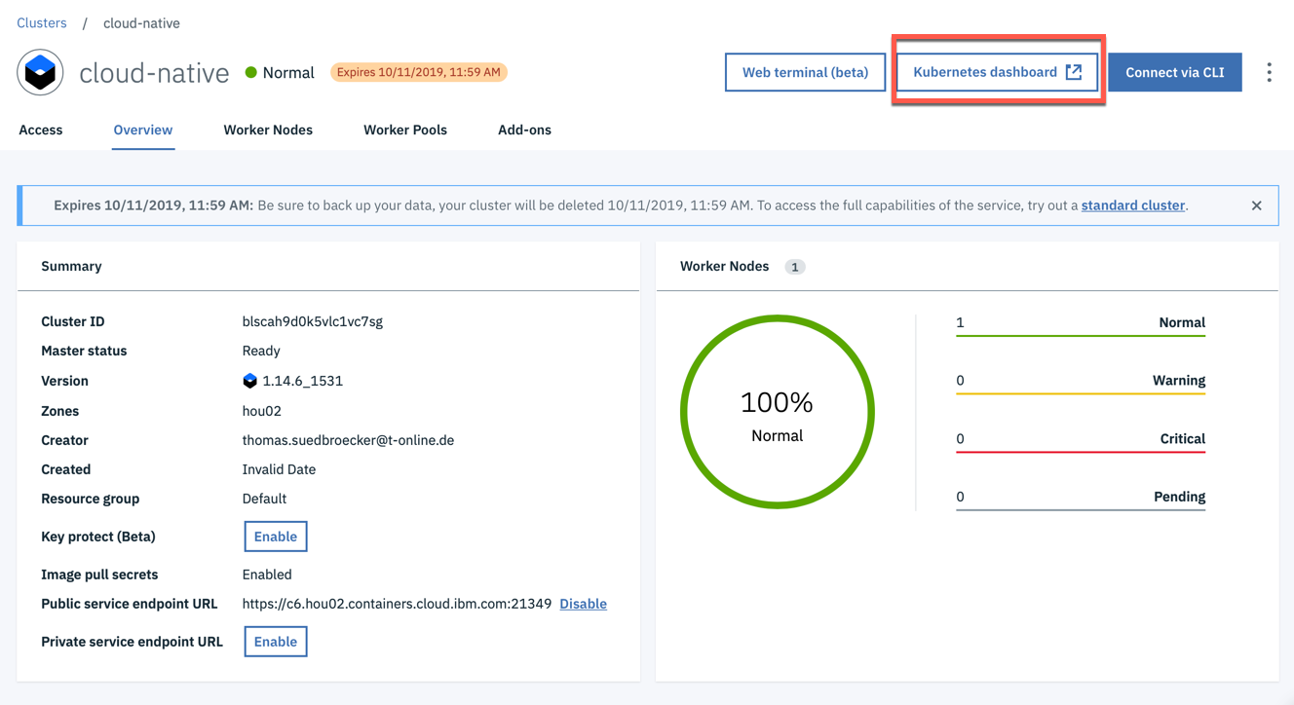
Task: Enable the Private service endpoint URL
Action: (275, 641)
